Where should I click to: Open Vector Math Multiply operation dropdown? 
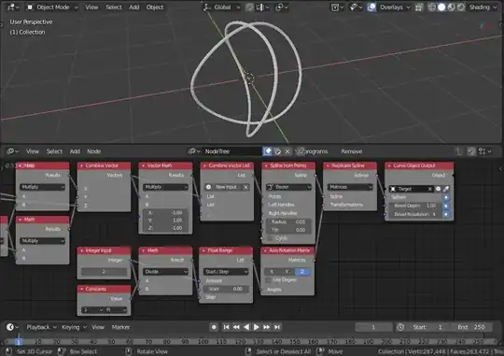click(165, 187)
